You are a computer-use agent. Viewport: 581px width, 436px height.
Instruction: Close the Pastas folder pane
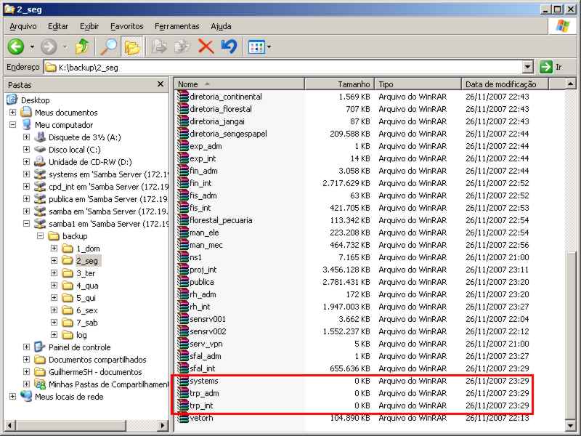tap(161, 84)
